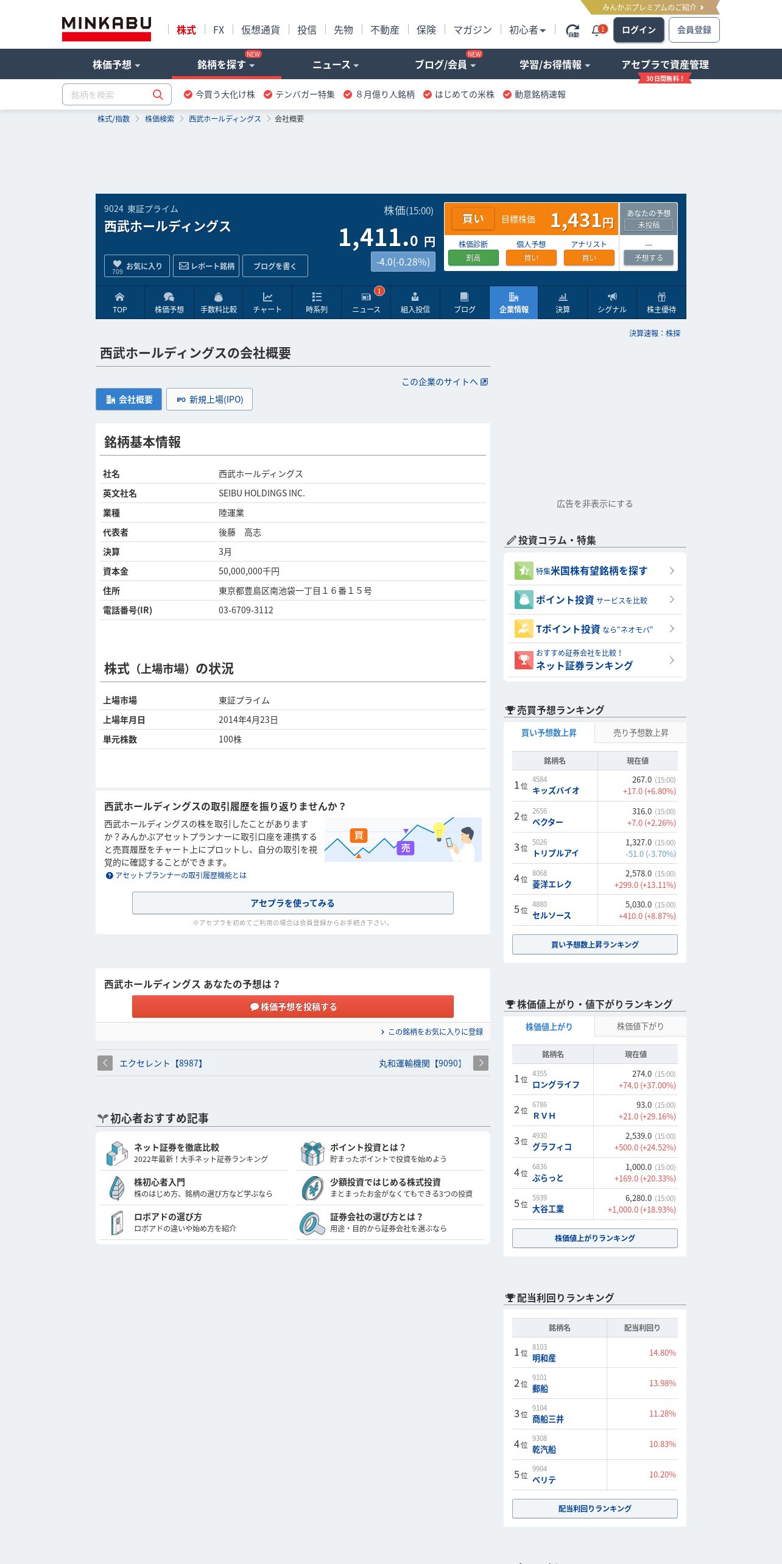The height and width of the screenshot is (1564, 782).
Task: Click the ブログを書く button
Action: click(x=275, y=266)
